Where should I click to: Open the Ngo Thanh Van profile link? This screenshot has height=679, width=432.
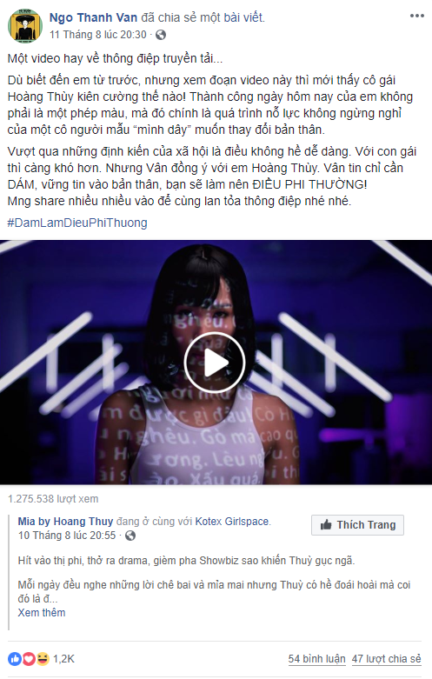tap(93, 17)
